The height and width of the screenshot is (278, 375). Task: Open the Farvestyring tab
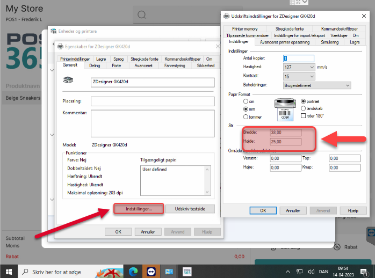coord(175,65)
